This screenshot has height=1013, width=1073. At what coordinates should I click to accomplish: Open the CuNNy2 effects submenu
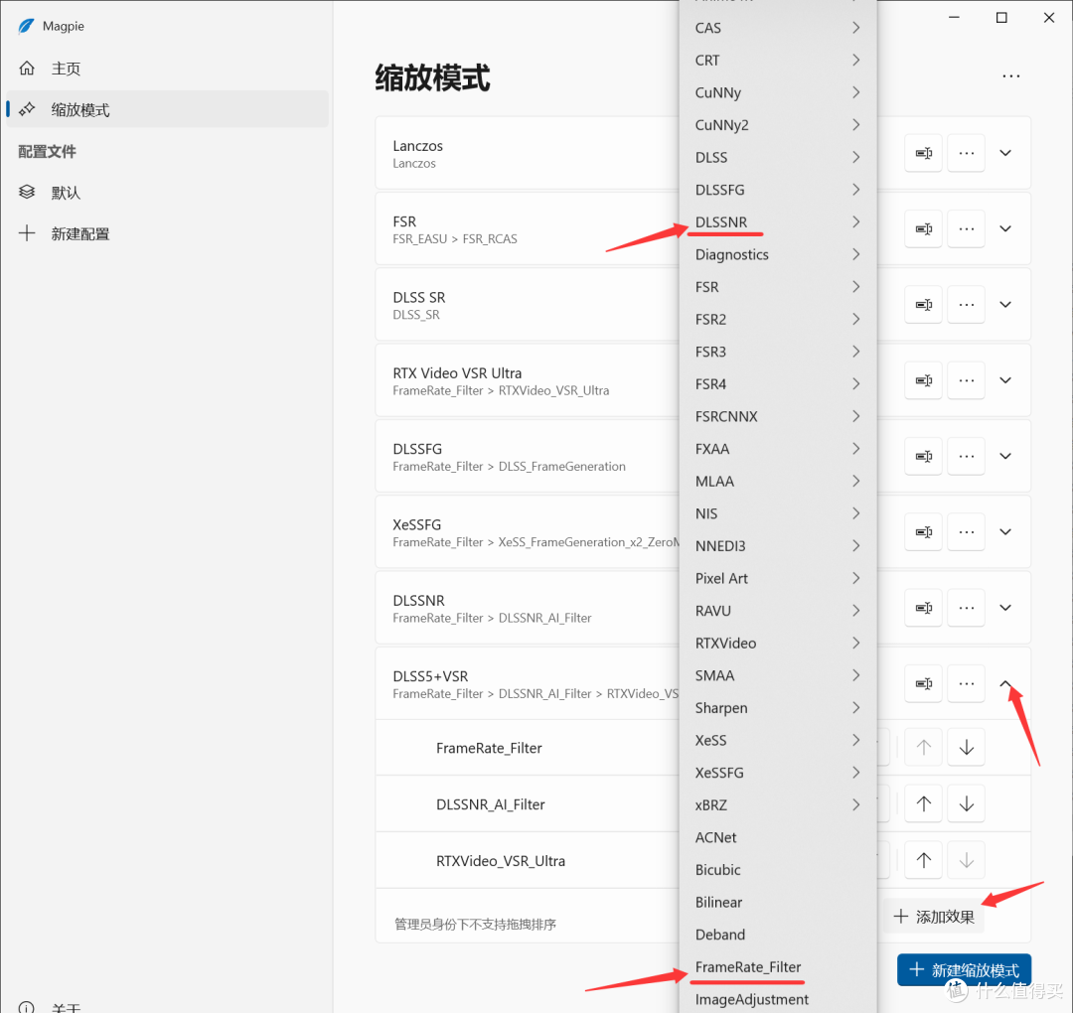(x=778, y=125)
